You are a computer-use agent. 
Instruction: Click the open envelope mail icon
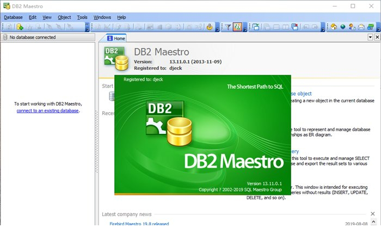click(361, 27)
